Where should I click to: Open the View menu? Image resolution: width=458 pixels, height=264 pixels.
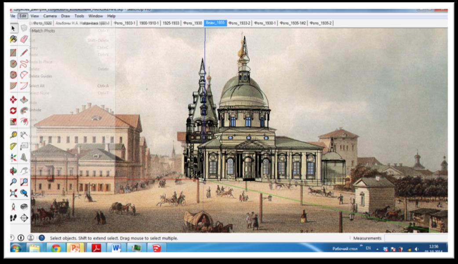pos(34,16)
